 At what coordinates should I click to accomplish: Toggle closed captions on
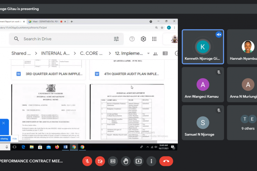pyautogui.click(x=113, y=161)
